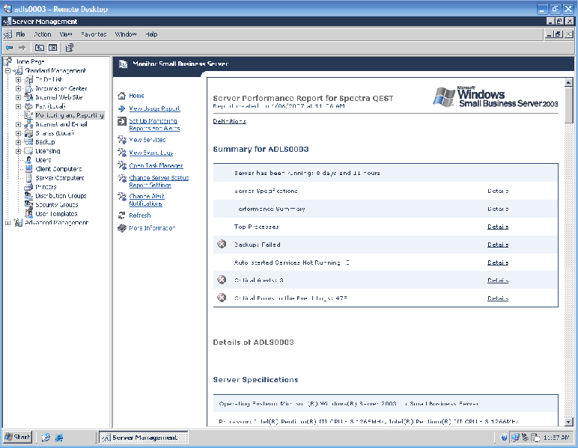Click the Windows Start button
Screen dimensions: 578x448
(18, 438)
